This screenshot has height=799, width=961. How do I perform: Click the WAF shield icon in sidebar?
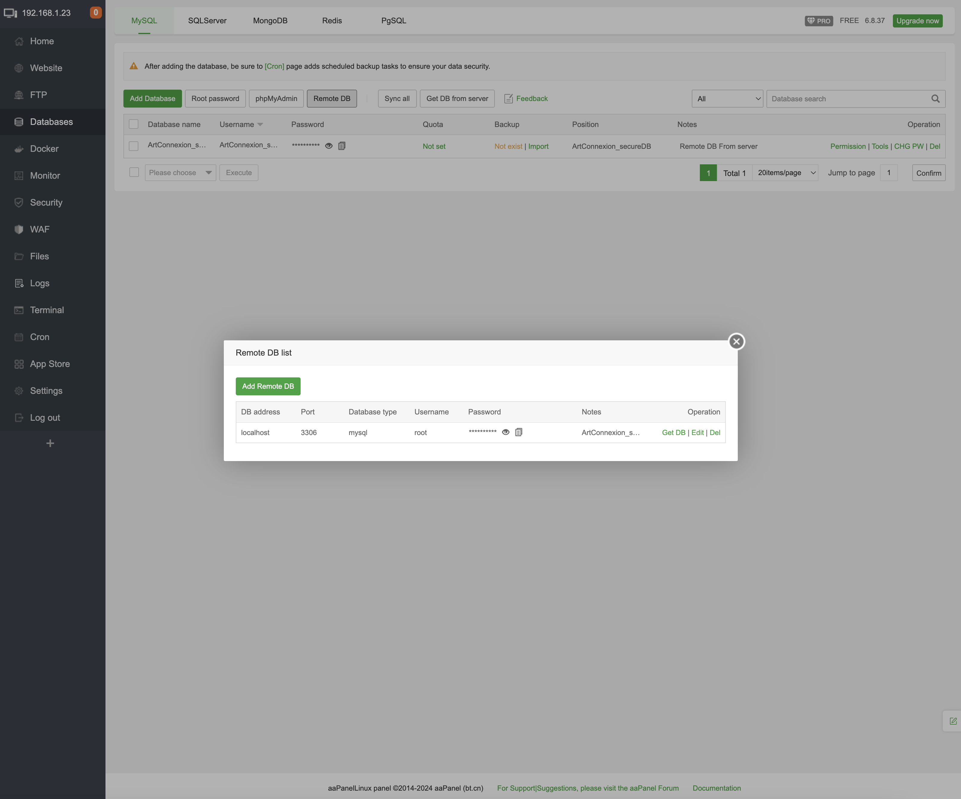point(19,229)
